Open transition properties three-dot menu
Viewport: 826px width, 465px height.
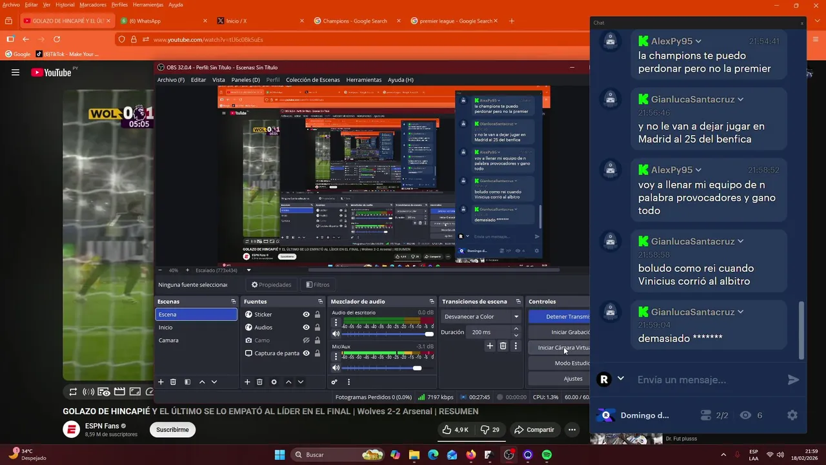click(x=515, y=346)
